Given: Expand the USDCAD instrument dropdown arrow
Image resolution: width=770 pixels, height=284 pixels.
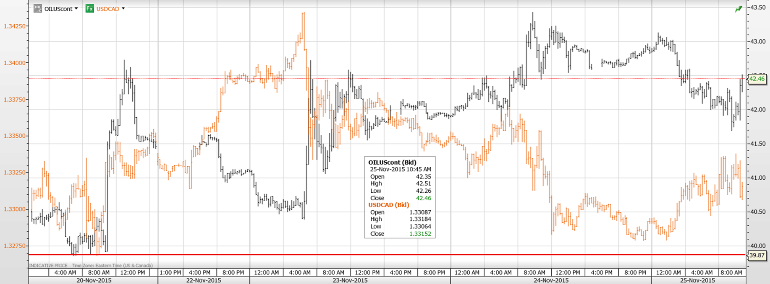Looking at the screenshot, I should point(123,9).
